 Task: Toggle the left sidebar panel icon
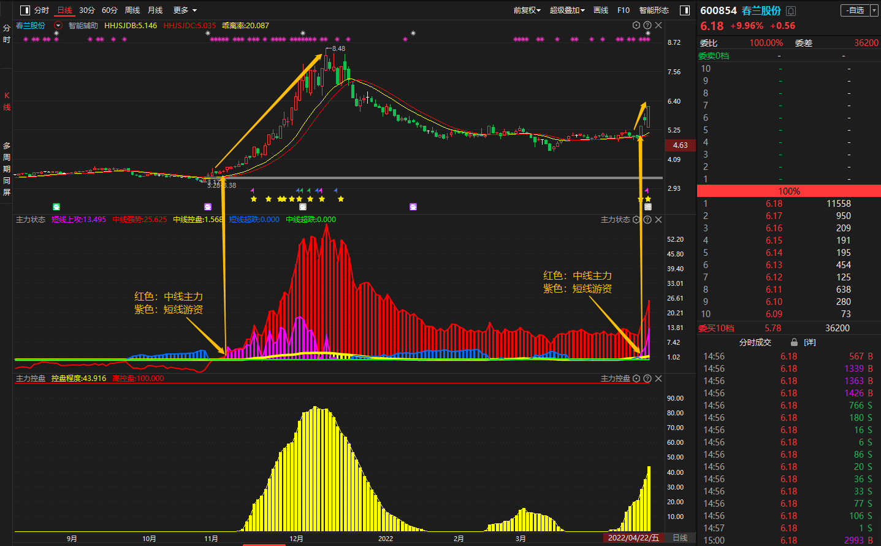(25, 10)
